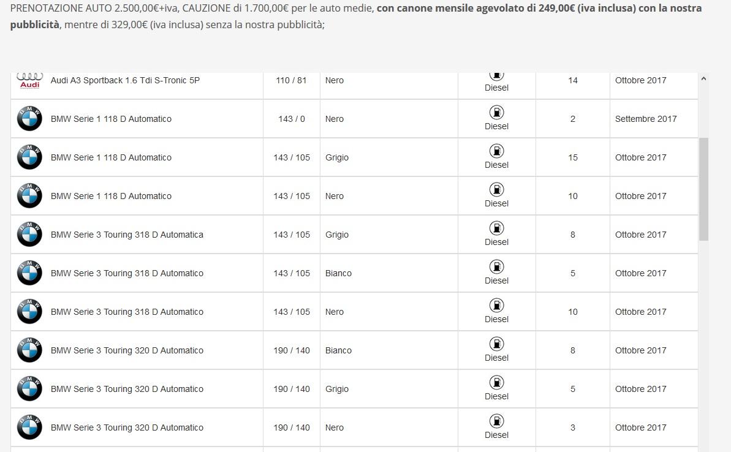Click diesel fuel icon in 318 D Automatica row
731x452 pixels.
[496, 228]
